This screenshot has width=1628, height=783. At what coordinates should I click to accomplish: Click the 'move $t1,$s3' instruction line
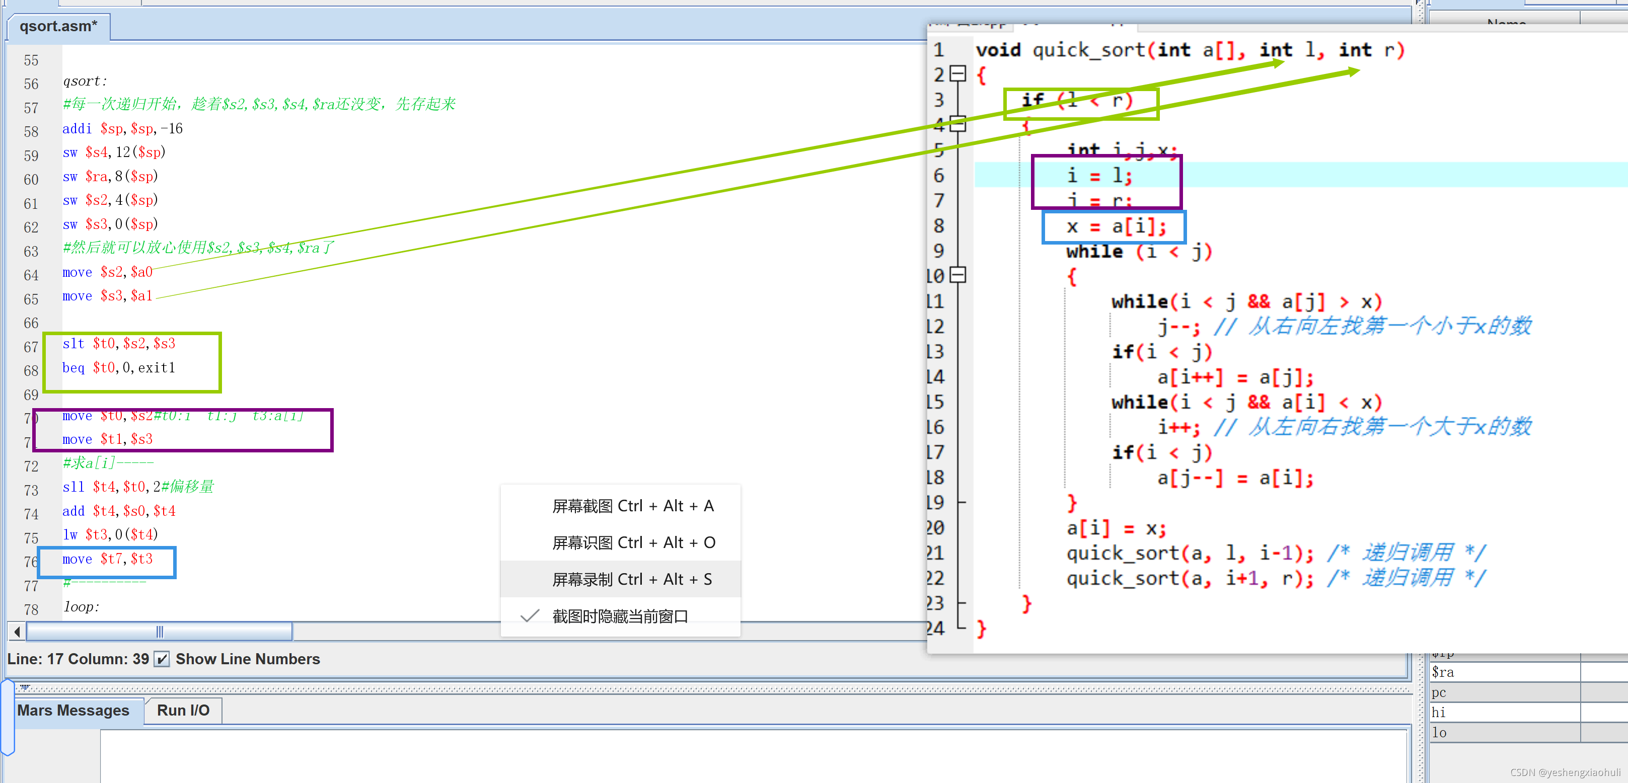(107, 439)
